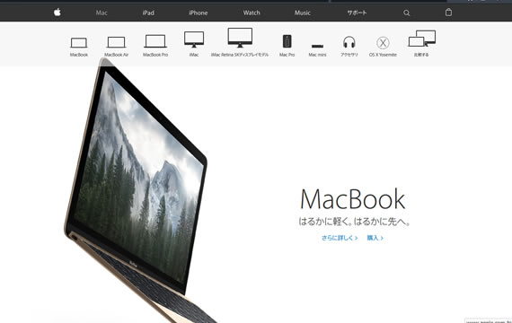The height and width of the screenshot is (323, 512).
Task: Open the Watch menu item
Action: click(x=252, y=13)
